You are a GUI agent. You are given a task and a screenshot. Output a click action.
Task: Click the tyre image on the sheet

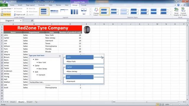(x=87, y=29)
